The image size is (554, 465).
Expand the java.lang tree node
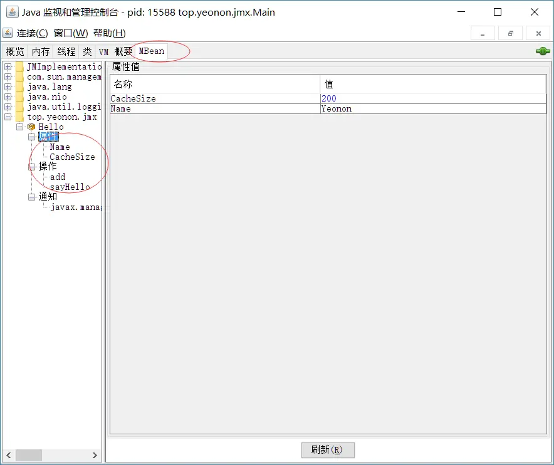(8, 86)
